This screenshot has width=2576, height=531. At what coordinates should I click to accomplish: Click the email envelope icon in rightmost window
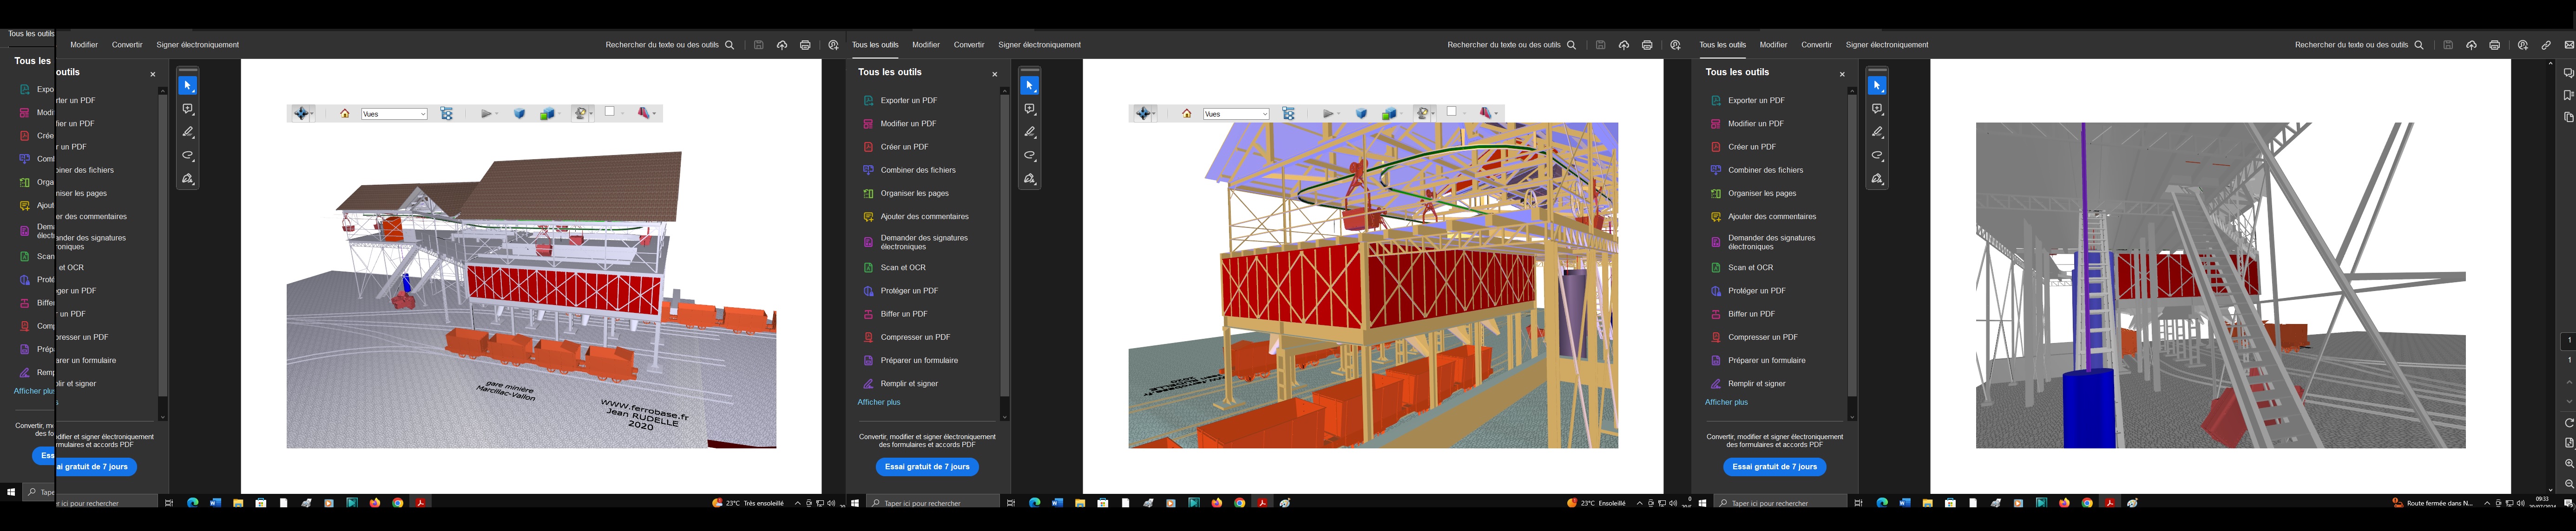point(2569,45)
